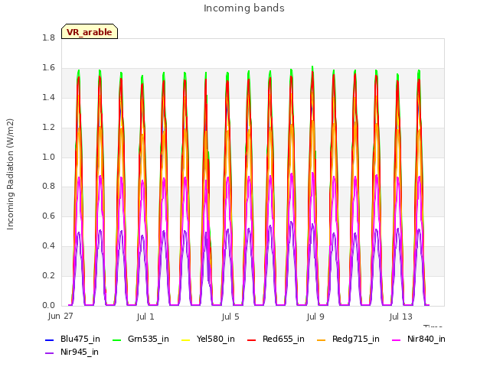Screen dimensions: 490x367
Task: Click the green Grn535_in legend swatch
Action: 116,339
